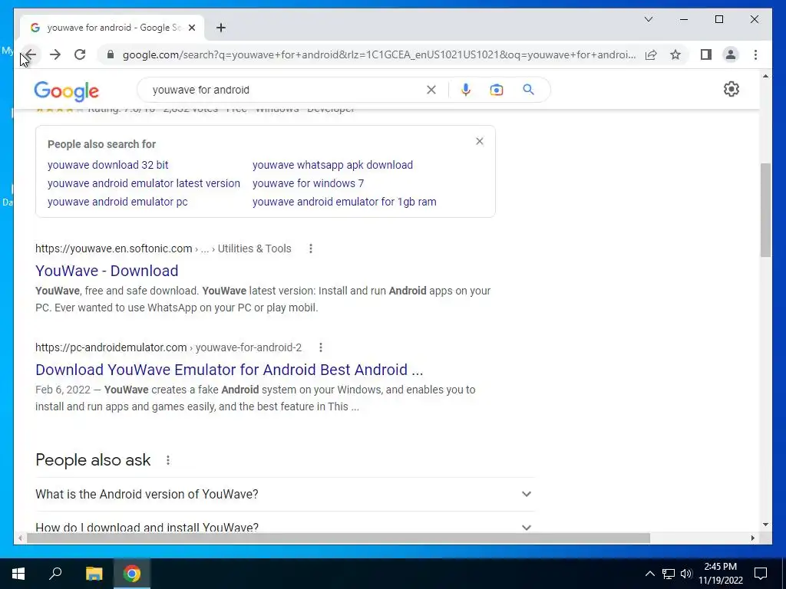The width and height of the screenshot is (786, 589).
Task: Close the 'youwave for android' tab
Action: [191, 28]
